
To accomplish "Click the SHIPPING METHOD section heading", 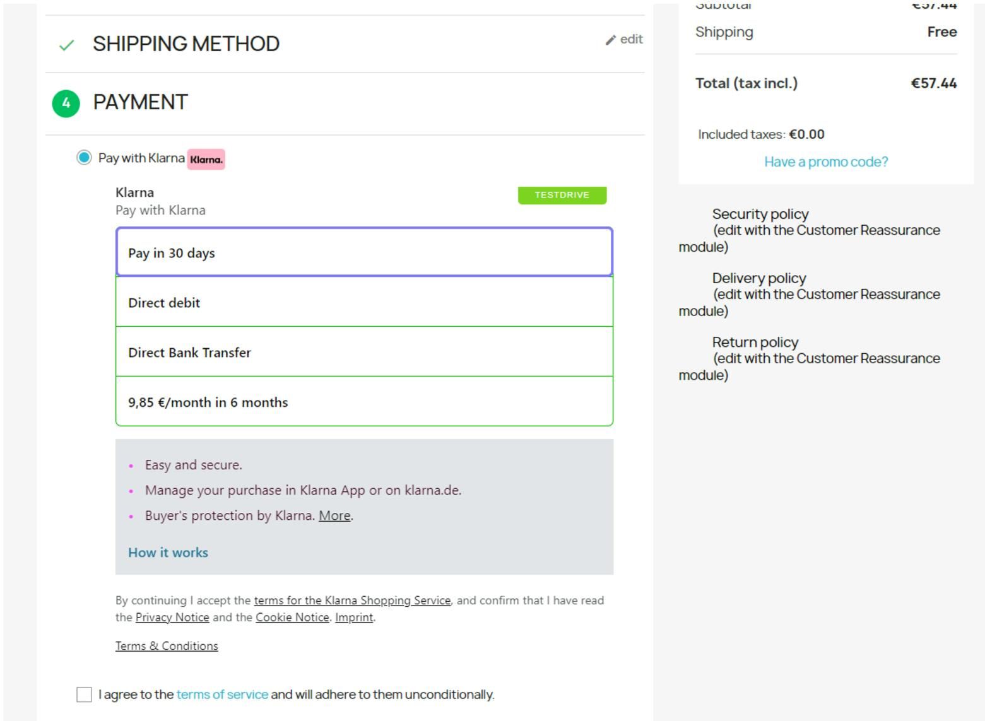I will coord(186,44).
